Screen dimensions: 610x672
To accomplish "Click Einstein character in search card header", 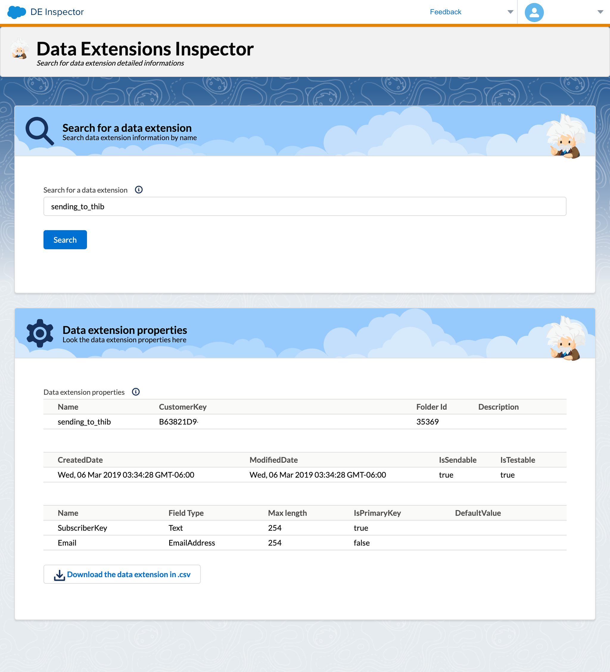I will tap(565, 136).
